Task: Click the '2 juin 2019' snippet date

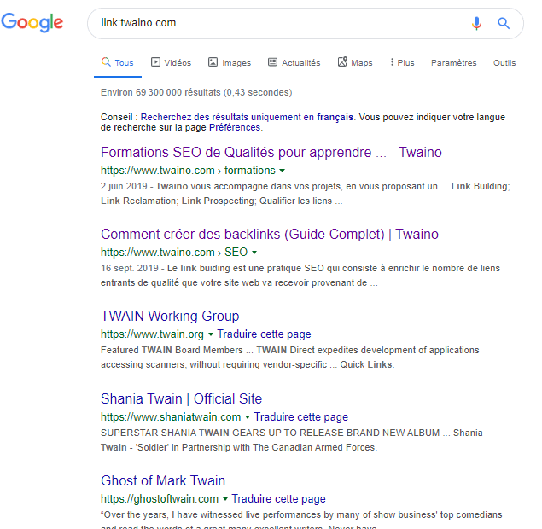Action: (x=124, y=186)
